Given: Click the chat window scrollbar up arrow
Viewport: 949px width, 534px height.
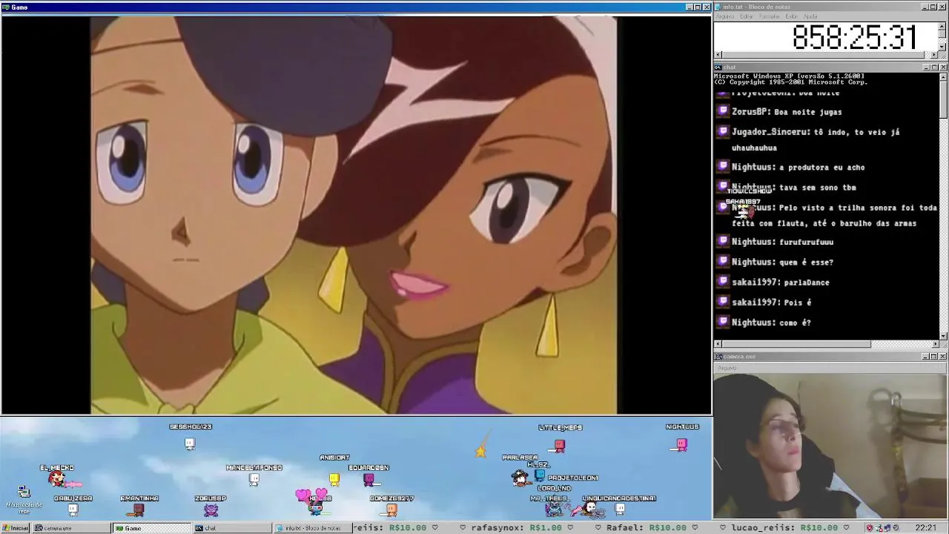Looking at the screenshot, I should click(x=943, y=76).
